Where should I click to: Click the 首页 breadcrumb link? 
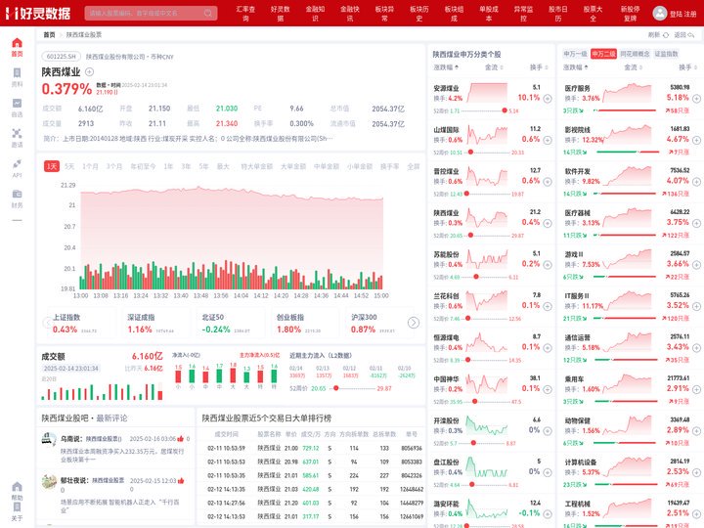(x=49, y=34)
